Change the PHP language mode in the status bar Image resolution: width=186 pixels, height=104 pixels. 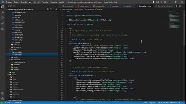[x=167, y=103]
